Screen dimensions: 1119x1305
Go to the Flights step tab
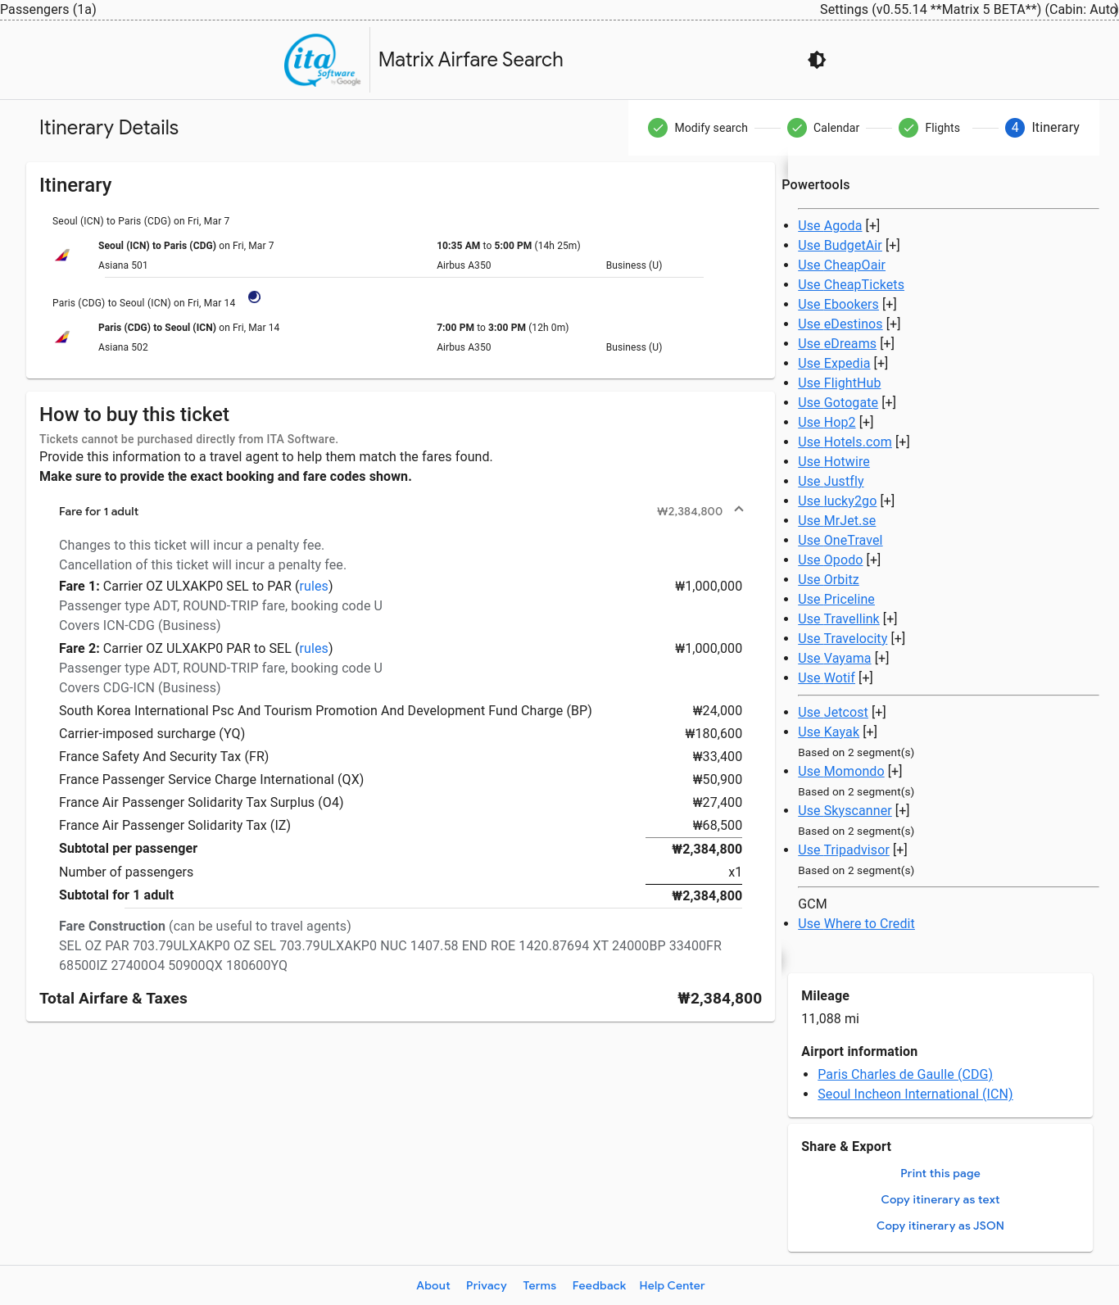click(941, 128)
